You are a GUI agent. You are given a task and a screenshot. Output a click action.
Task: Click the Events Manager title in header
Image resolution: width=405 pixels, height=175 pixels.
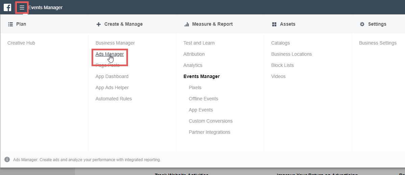46,7
